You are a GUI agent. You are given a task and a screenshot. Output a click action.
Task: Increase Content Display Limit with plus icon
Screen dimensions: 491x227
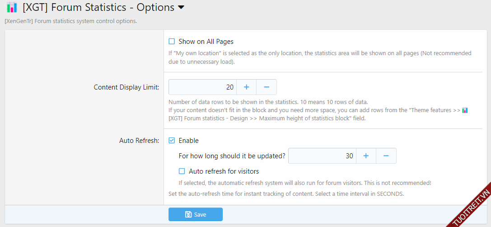pyautogui.click(x=247, y=87)
